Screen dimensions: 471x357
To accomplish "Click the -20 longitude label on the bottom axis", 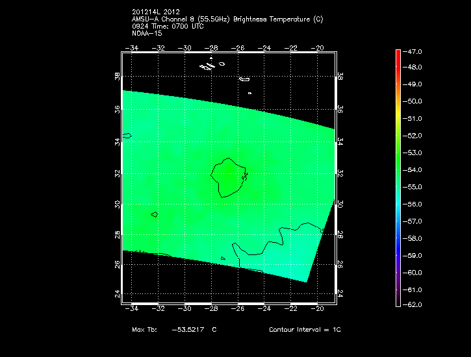I will 318,309.
